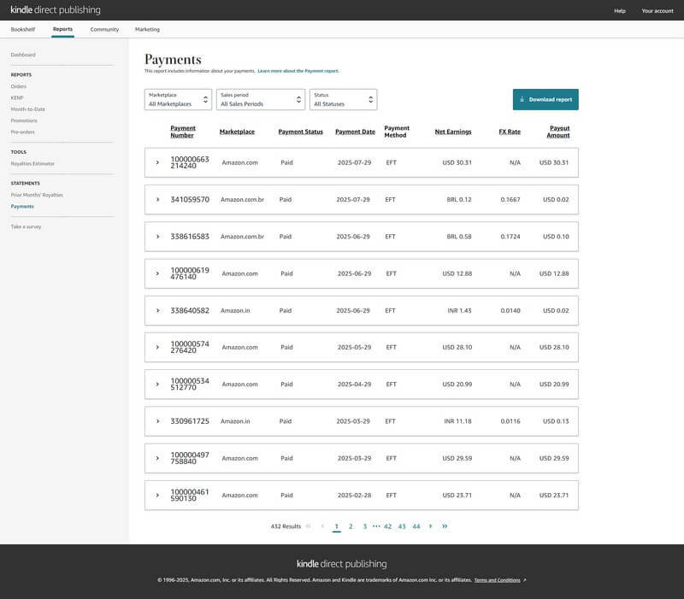Go to page 43 of results
Viewport: 684px width, 599px height.
[402, 526]
